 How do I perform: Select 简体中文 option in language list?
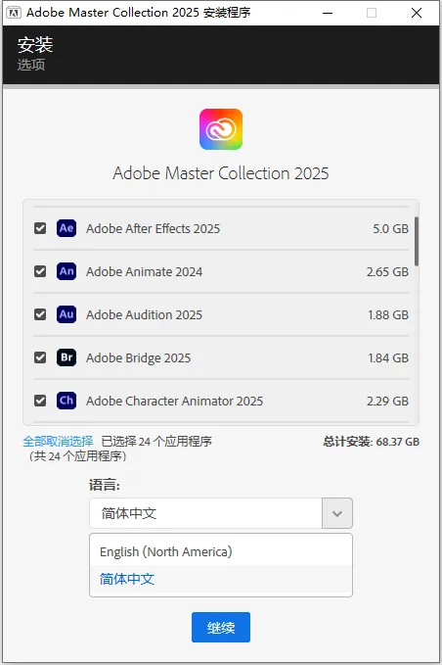(221, 579)
